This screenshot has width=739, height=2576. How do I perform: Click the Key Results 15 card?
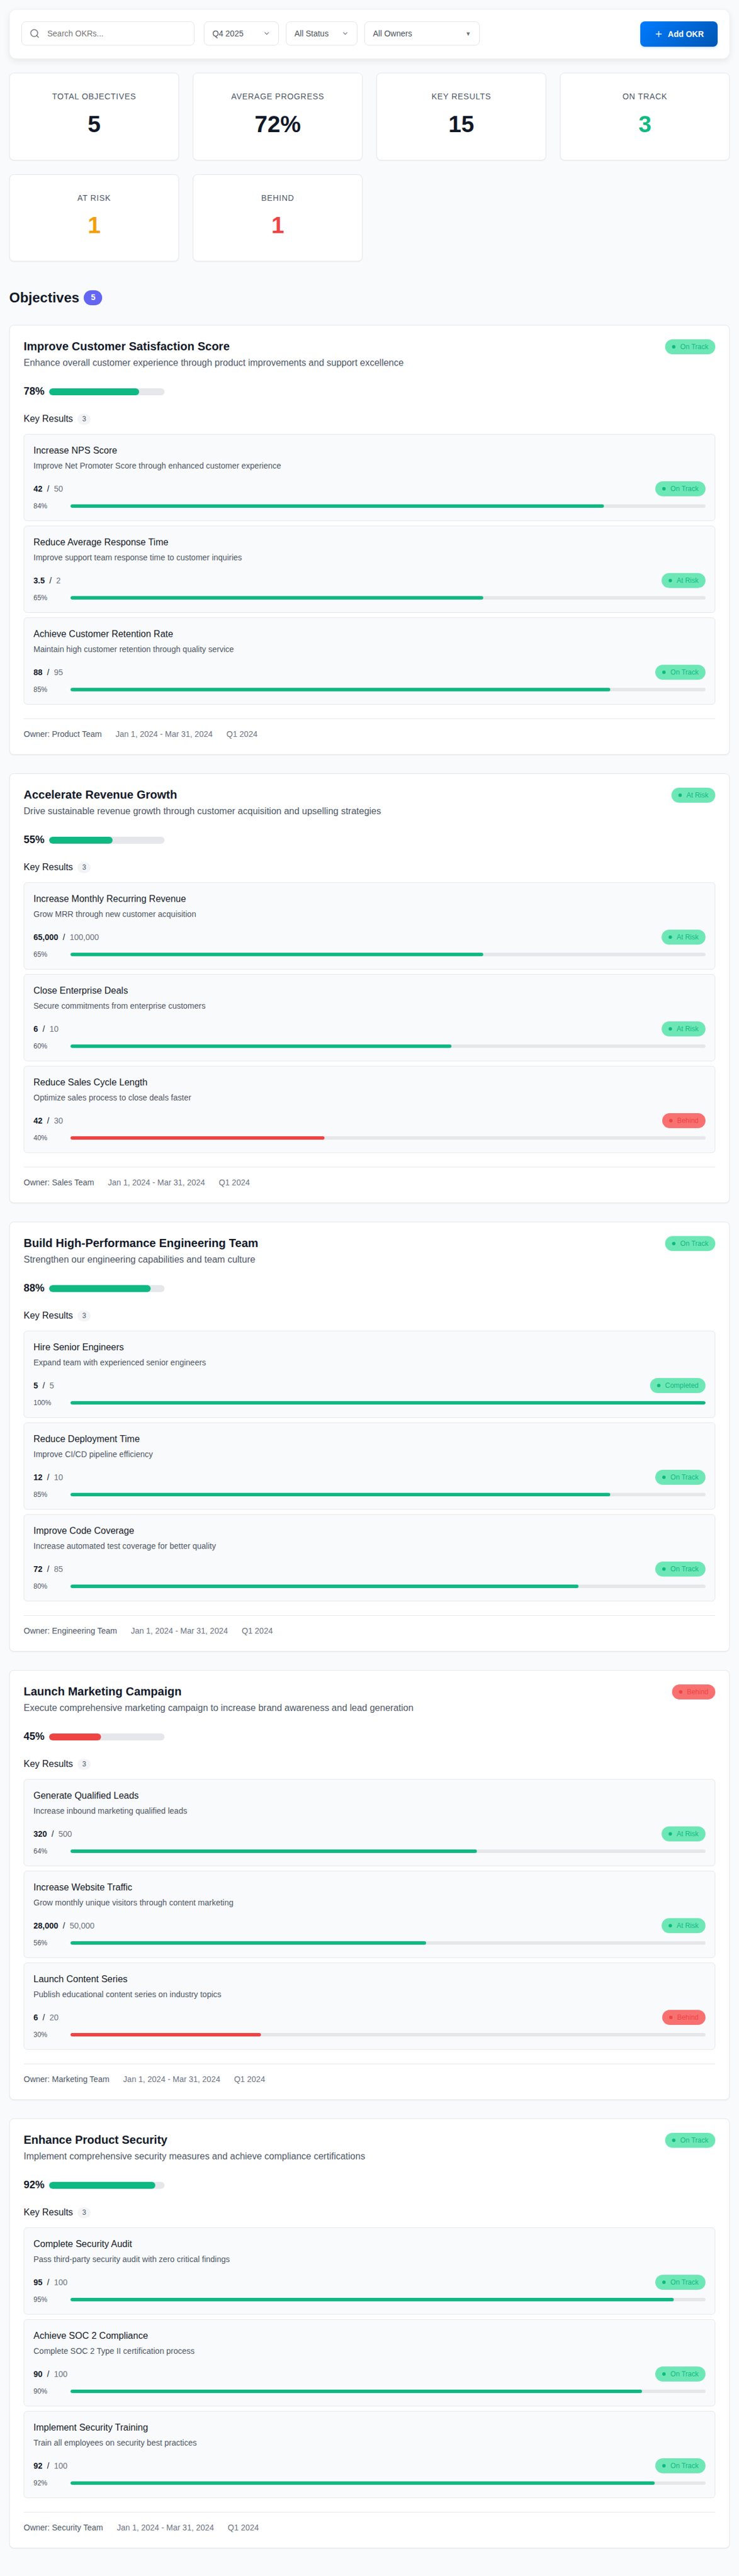coord(461,116)
